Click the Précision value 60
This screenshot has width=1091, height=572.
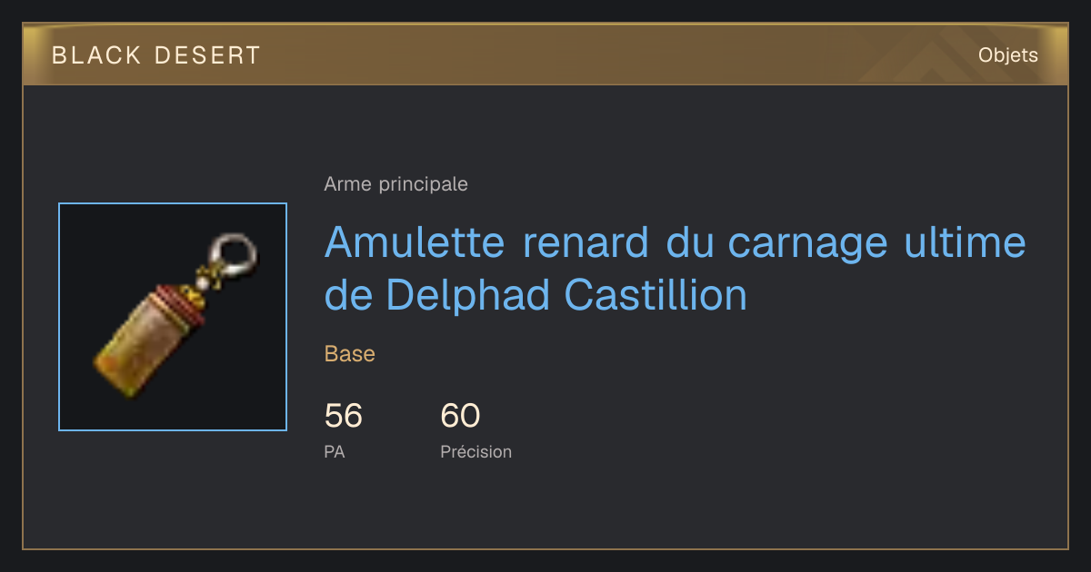[x=460, y=416]
